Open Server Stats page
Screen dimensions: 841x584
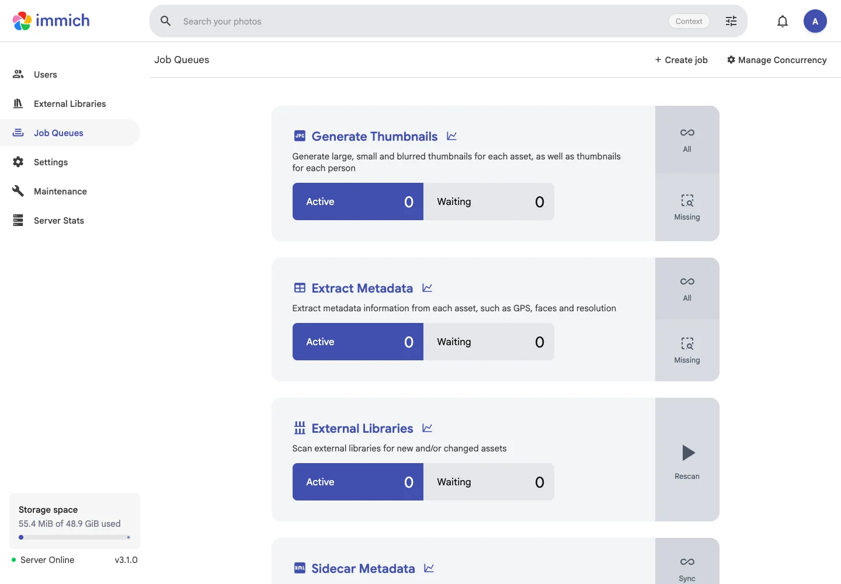tap(70, 220)
